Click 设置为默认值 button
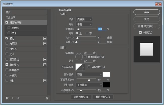The image size is (164, 105). [x=81, y=97]
